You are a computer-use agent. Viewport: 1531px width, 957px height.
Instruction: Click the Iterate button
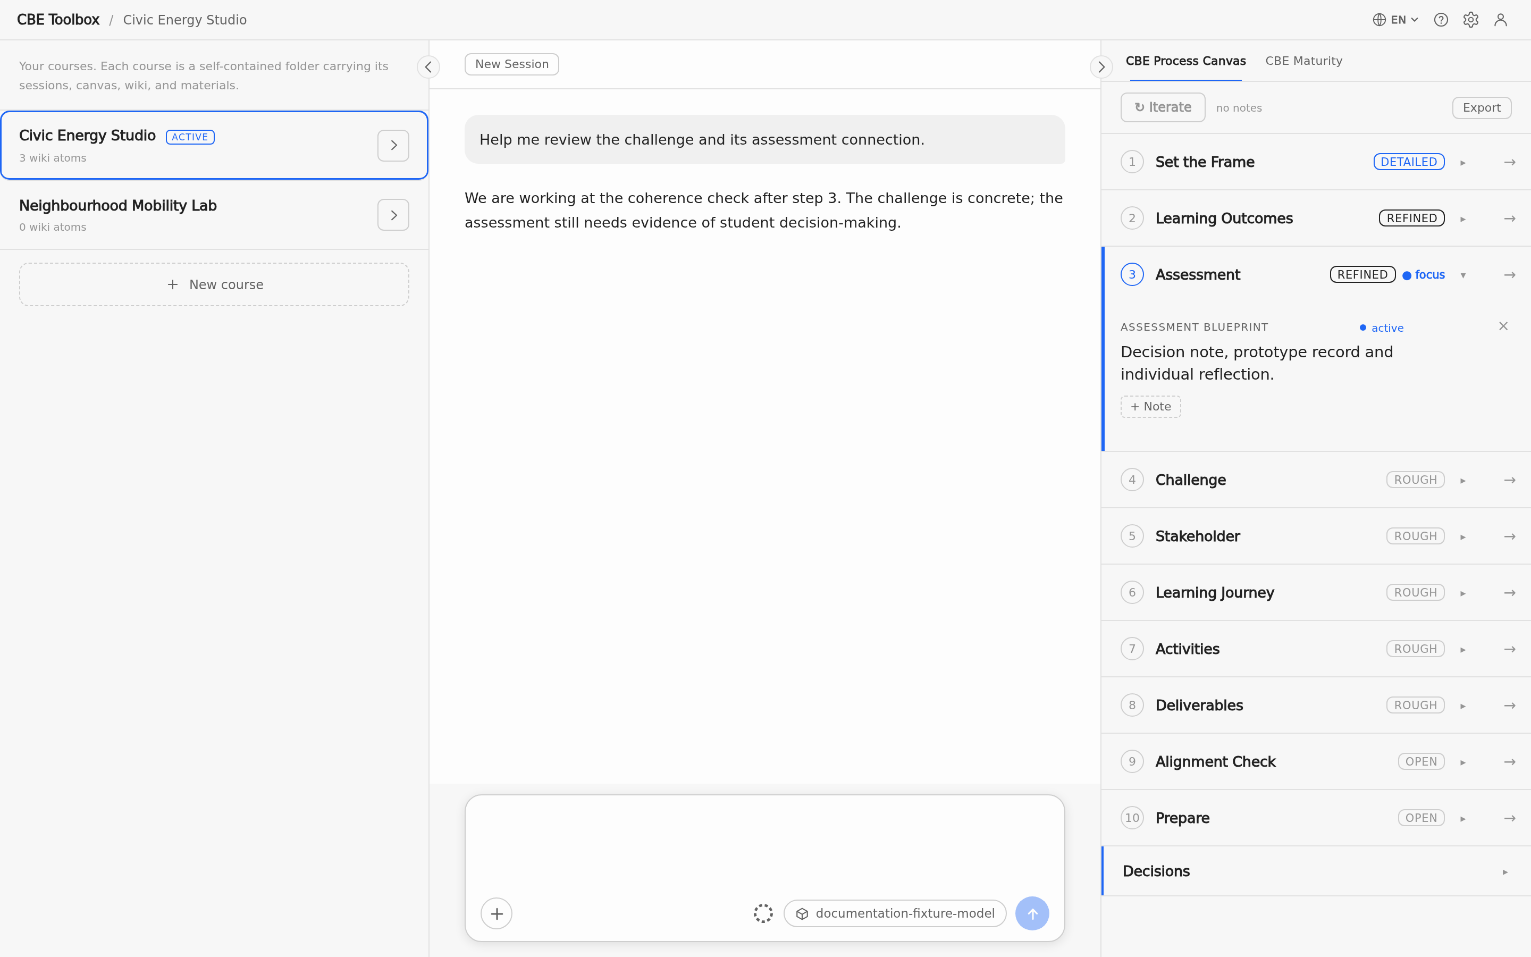(x=1162, y=107)
